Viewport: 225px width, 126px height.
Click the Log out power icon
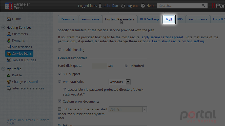(123, 6)
